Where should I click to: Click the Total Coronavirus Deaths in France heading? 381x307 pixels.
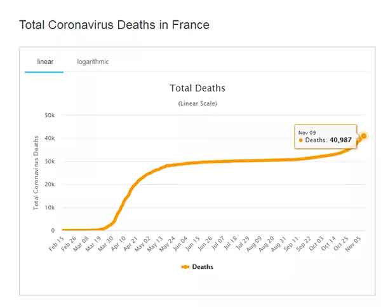114,25
